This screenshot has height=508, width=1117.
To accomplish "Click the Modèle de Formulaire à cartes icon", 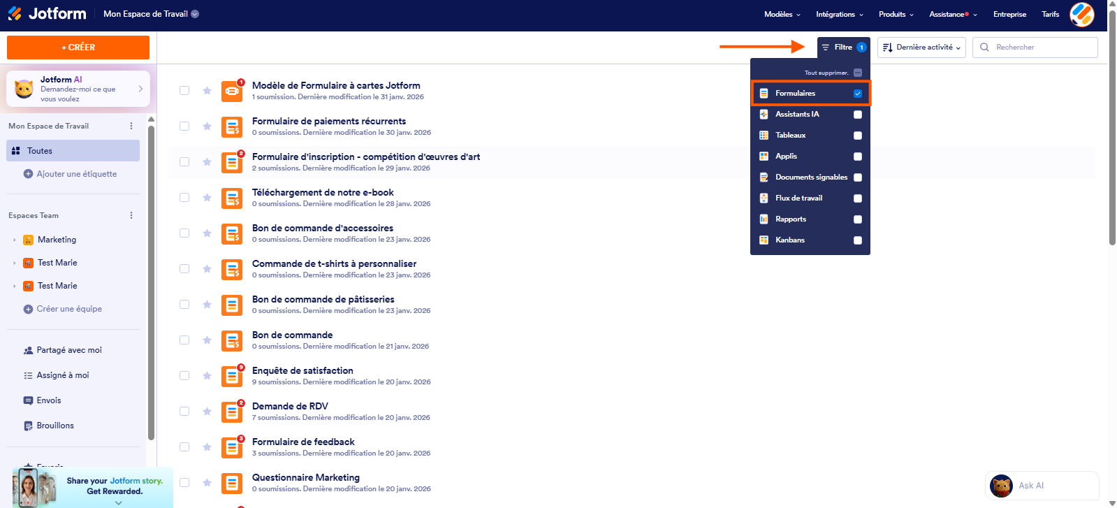I will click(232, 91).
